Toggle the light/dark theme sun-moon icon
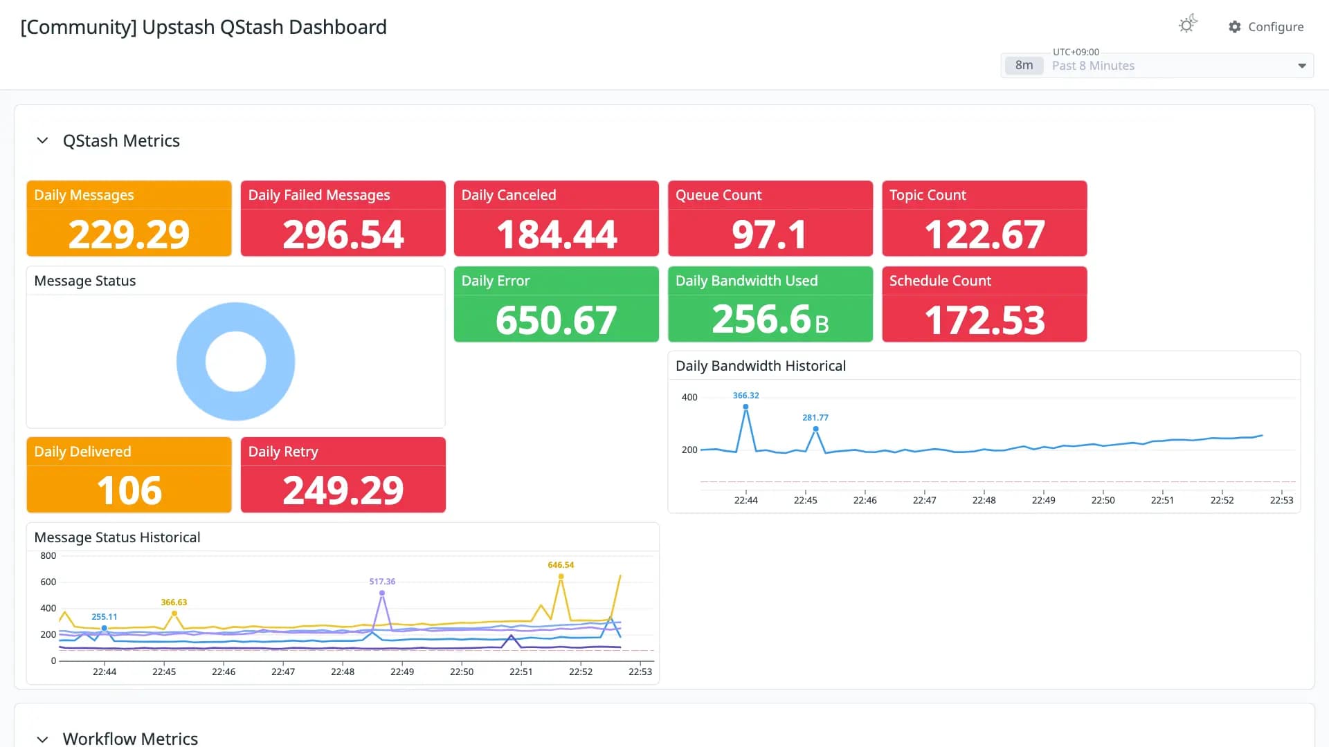The image size is (1329, 747). pyautogui.click(x=1187, y=25)
